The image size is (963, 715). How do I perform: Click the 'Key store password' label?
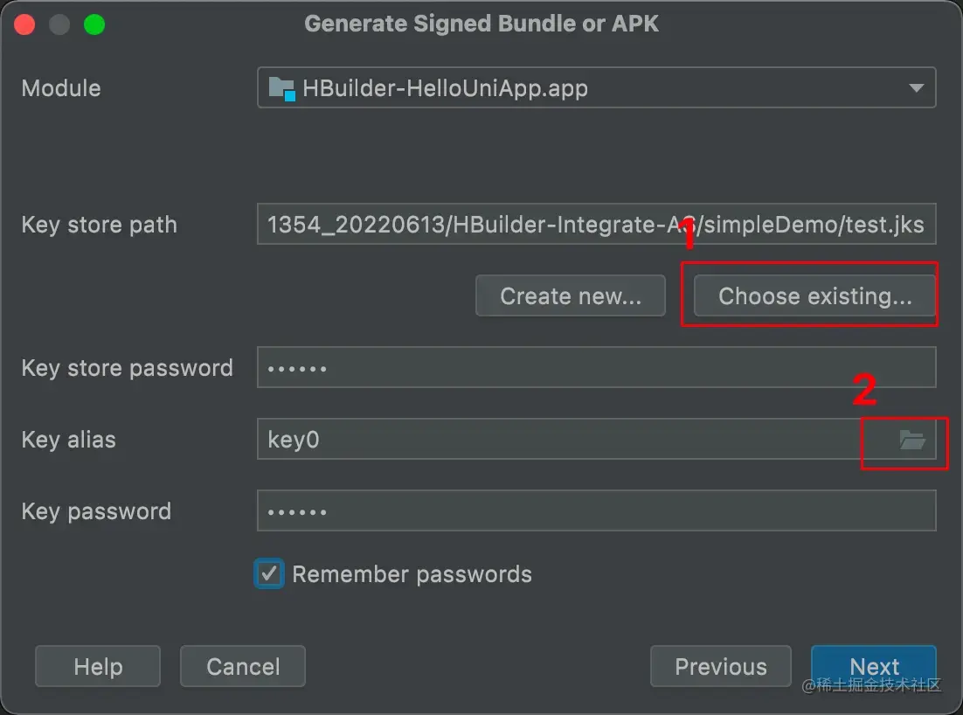click(127, 368)
